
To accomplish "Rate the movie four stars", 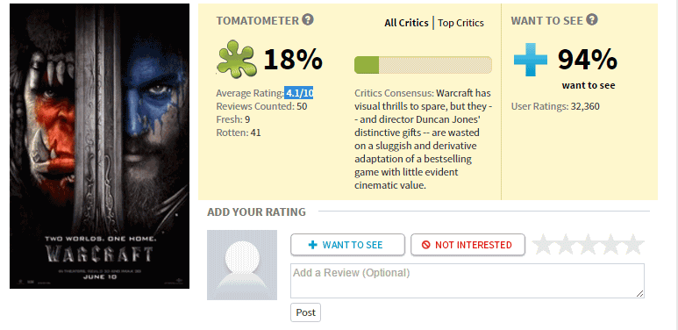I will [610, 245].
